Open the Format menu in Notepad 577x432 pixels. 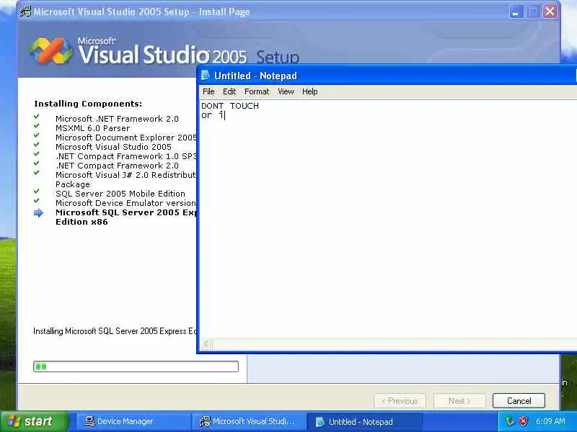(257, 91)
